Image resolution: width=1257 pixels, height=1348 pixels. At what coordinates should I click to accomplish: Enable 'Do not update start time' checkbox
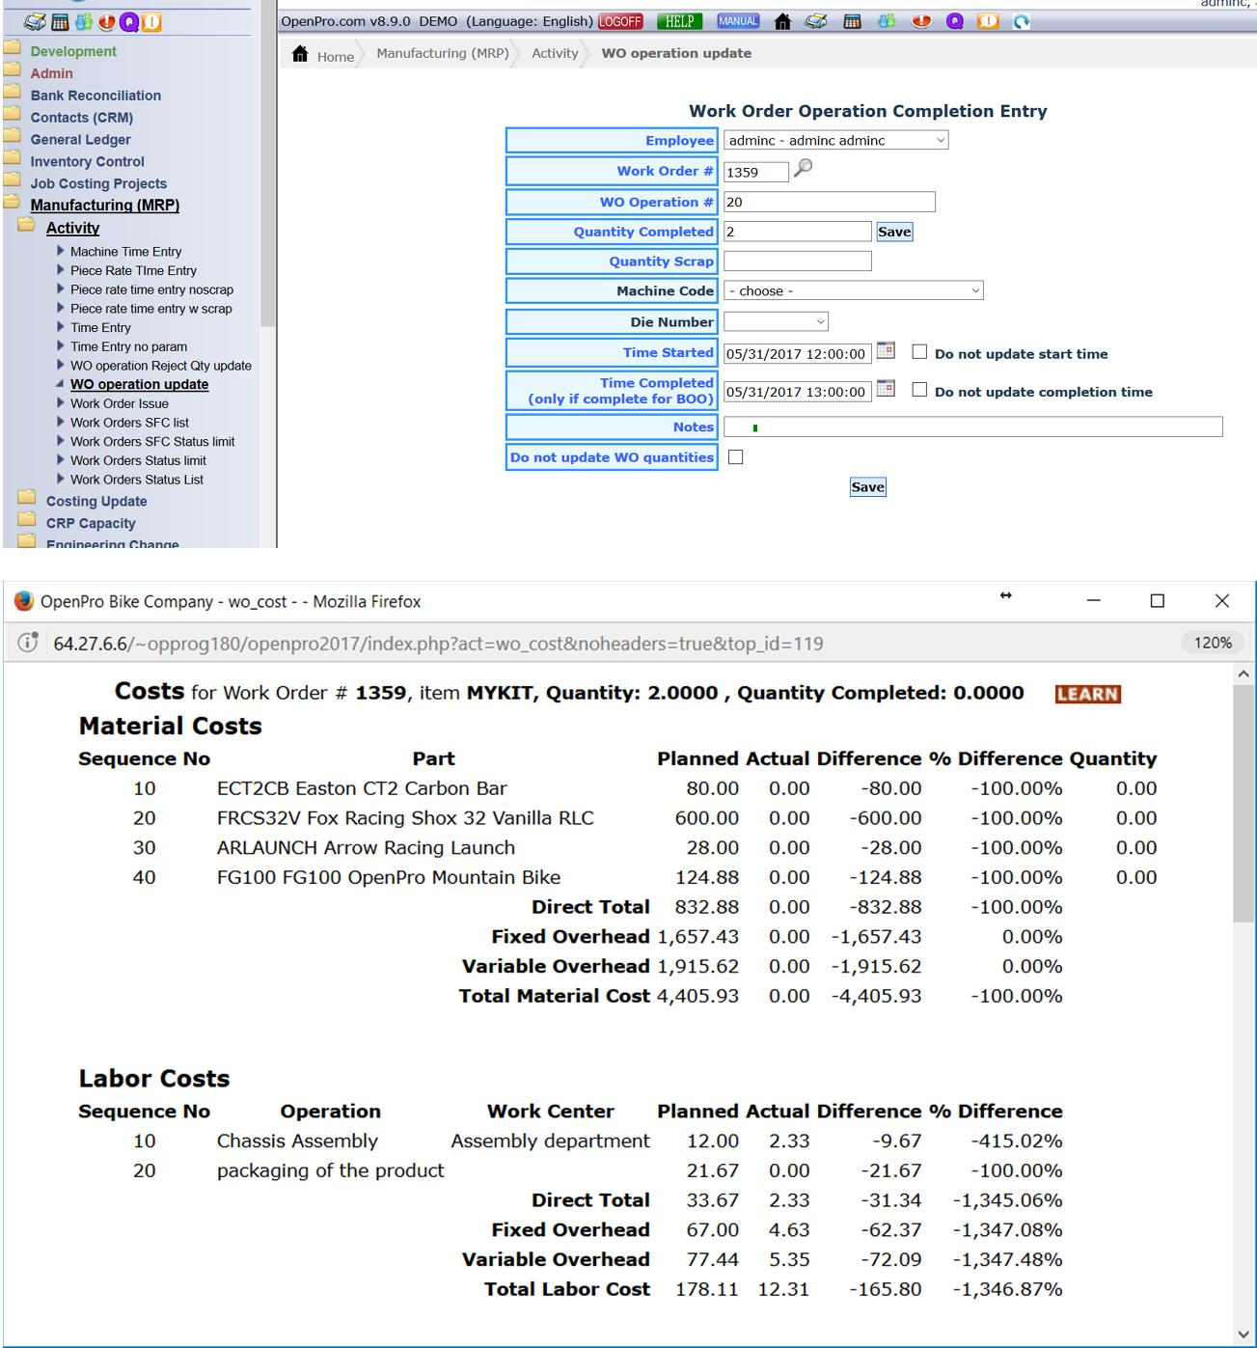(919, 352)
